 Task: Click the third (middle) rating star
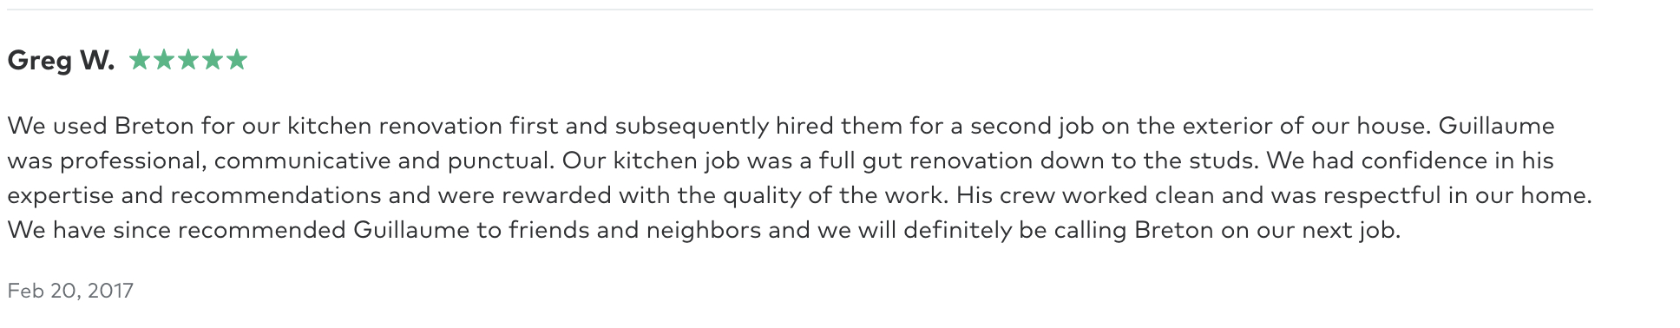188,60
